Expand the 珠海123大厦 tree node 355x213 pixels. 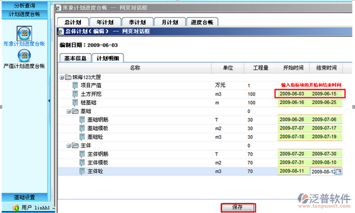click(x=62, y=77)
